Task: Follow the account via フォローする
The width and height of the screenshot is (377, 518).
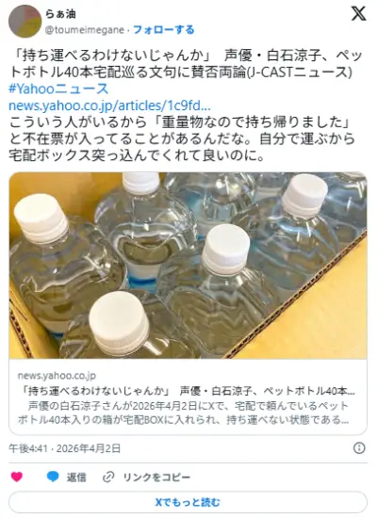Action: coord(164,30)
